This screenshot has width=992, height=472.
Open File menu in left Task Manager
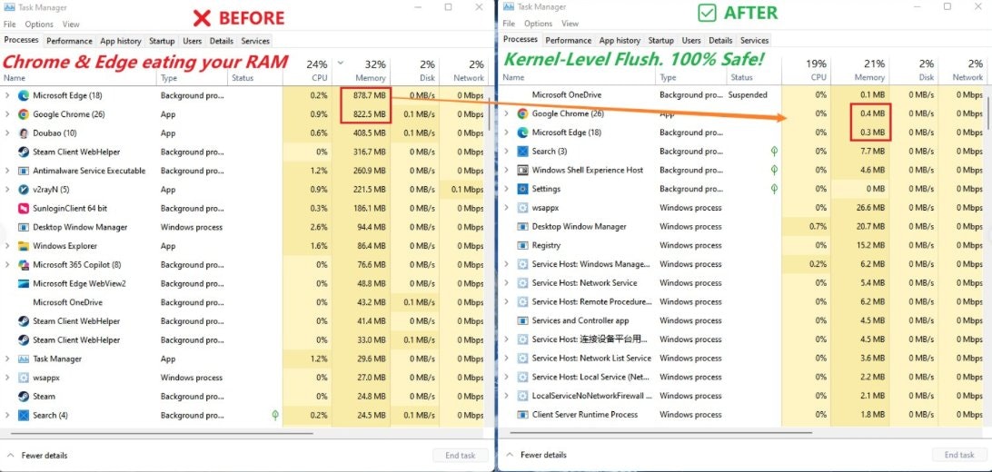9,24
